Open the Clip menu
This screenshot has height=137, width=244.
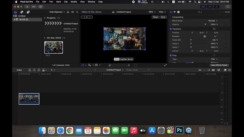coord(66,2)
